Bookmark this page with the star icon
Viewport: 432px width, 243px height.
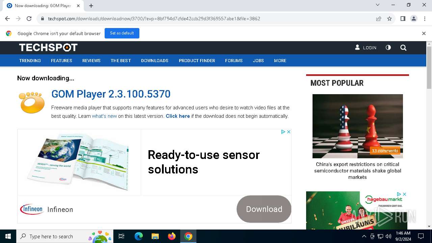coord(389,19)
